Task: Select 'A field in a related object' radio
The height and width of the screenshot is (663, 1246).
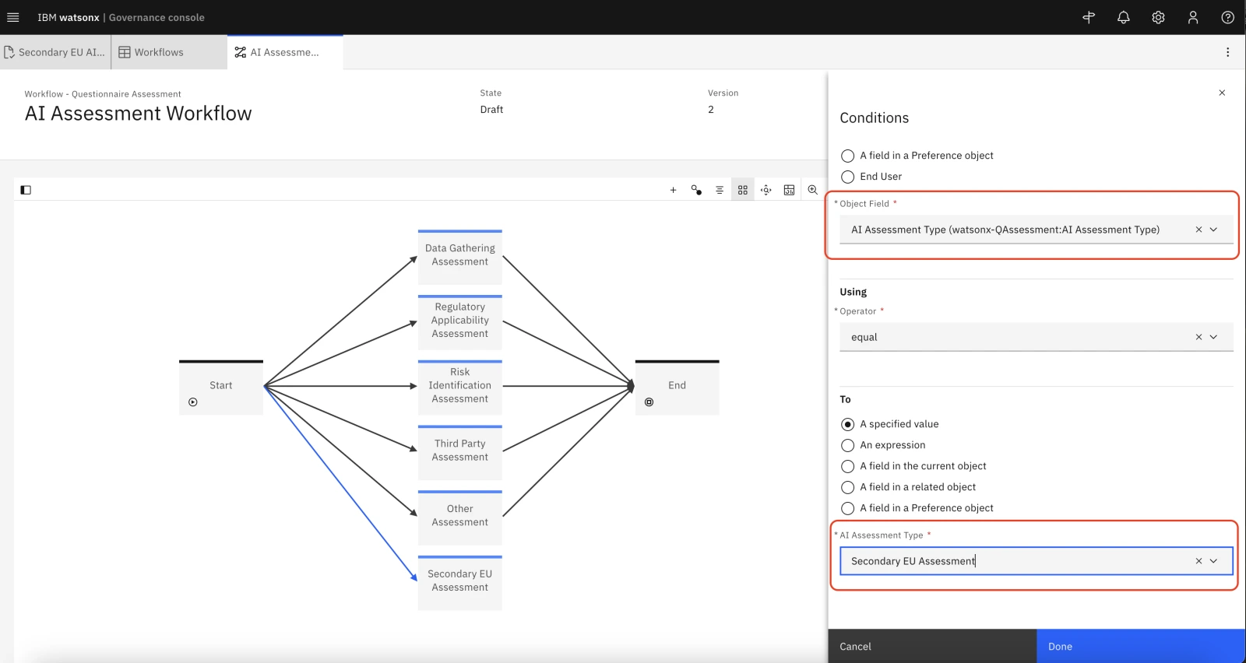Action: [848, 487]
